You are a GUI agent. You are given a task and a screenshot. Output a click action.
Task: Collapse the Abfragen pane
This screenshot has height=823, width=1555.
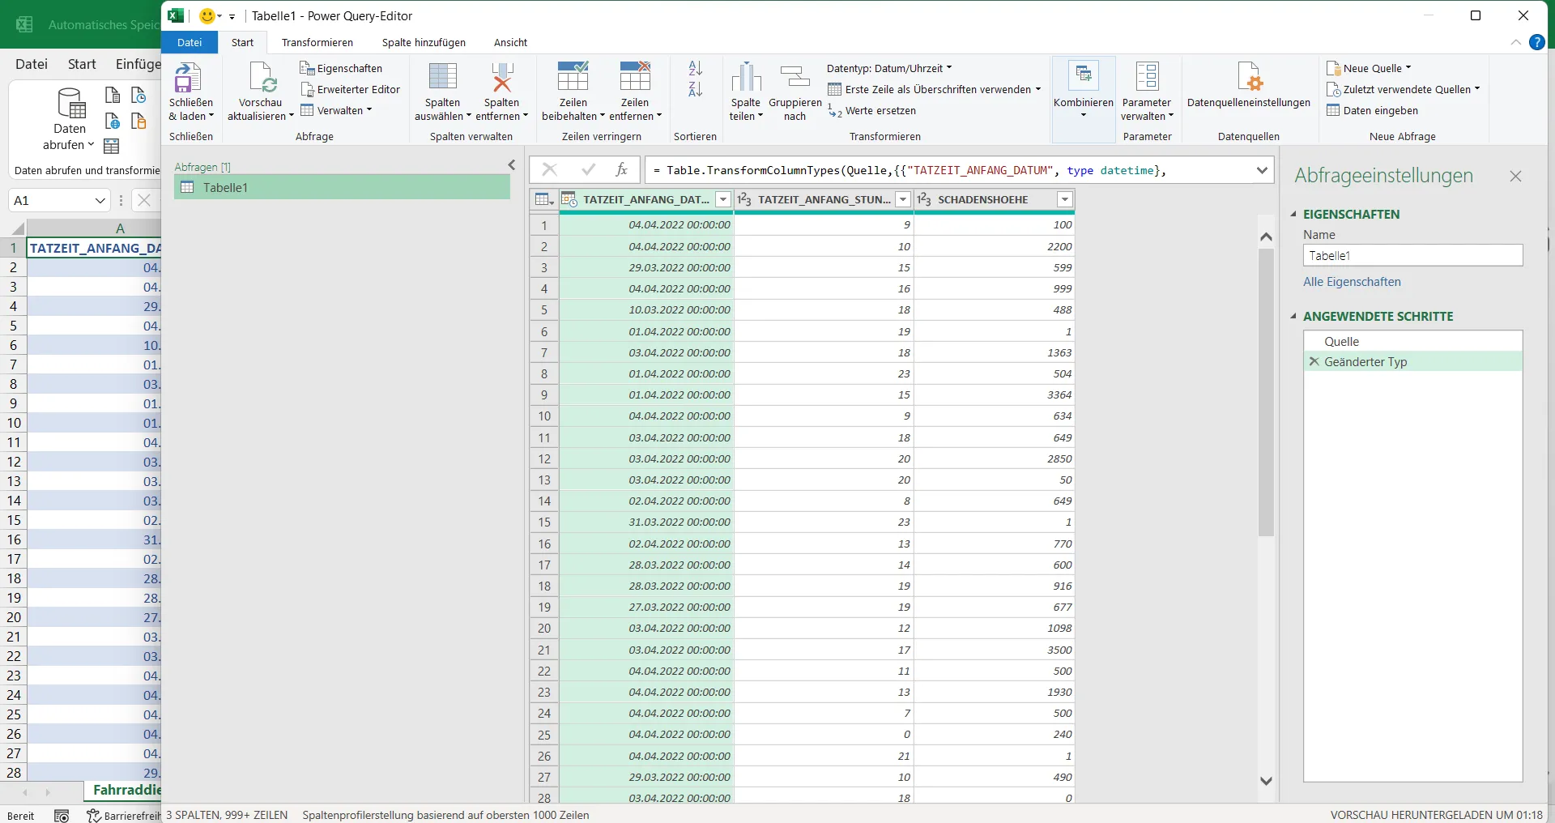coord(512,165)
